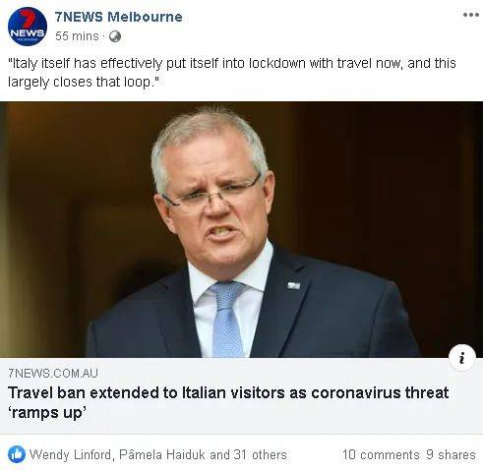The width and height of the screenshot is (483, 471).
Task: View the 9 shares
Action: tap(451, 455)
